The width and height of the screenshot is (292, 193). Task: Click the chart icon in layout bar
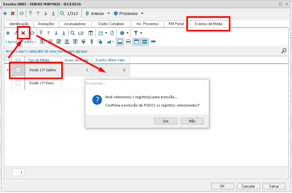109,42
